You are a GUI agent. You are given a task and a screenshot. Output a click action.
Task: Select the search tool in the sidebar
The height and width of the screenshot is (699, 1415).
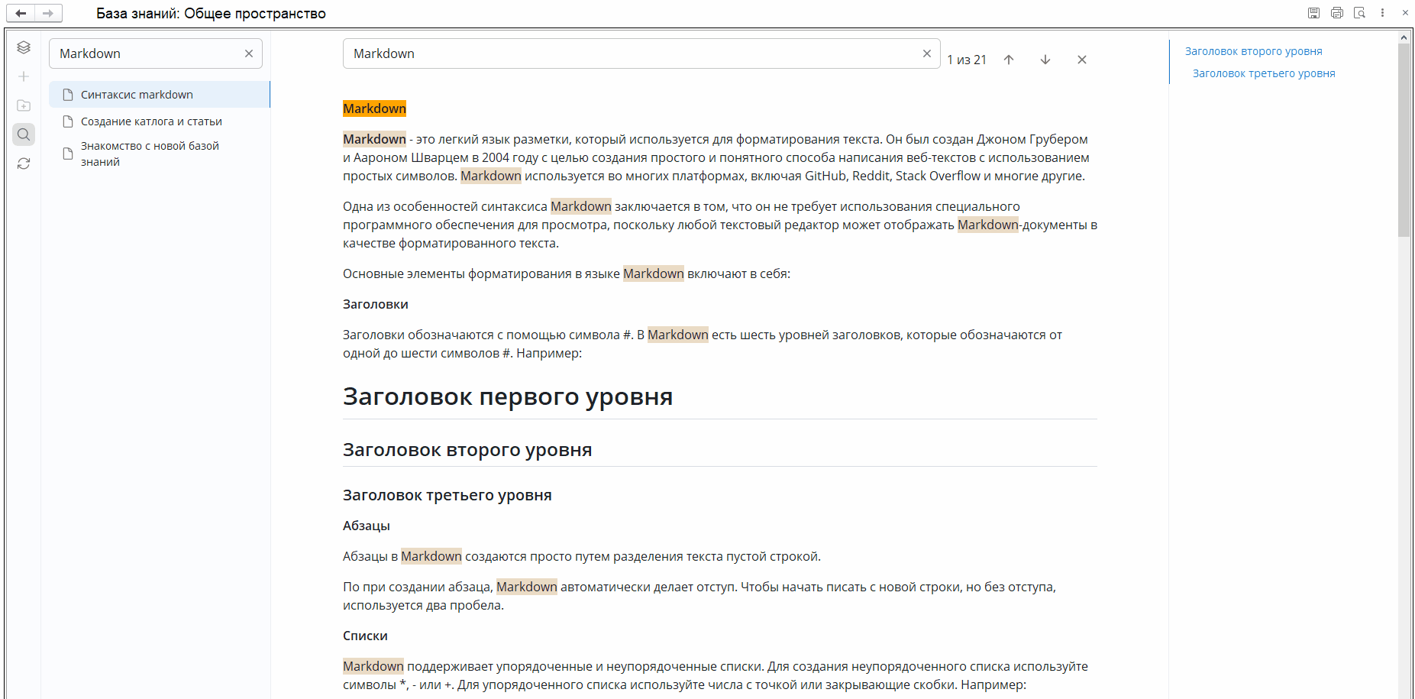pyautogui.click(x=23, y=134)
